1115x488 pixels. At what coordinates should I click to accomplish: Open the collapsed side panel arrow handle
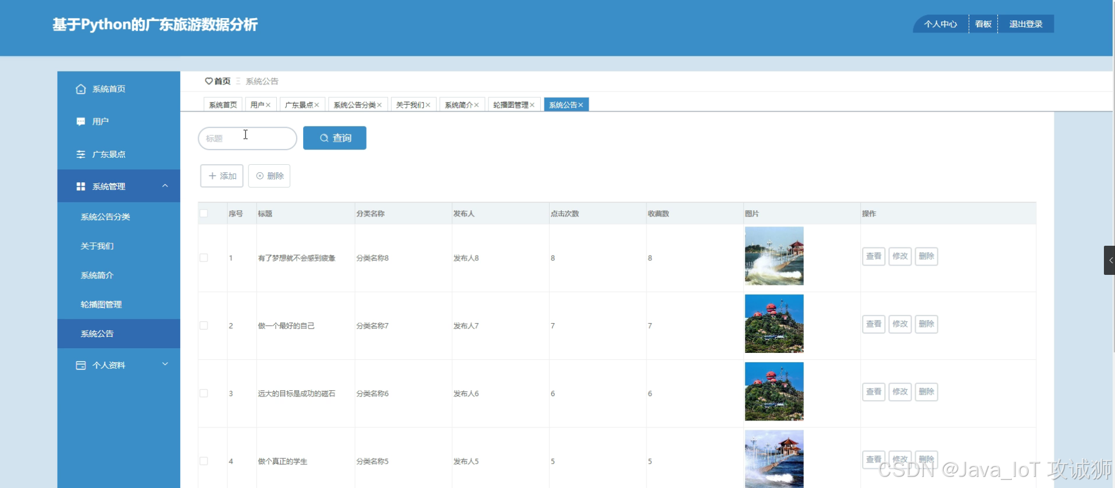point(1109,260)
